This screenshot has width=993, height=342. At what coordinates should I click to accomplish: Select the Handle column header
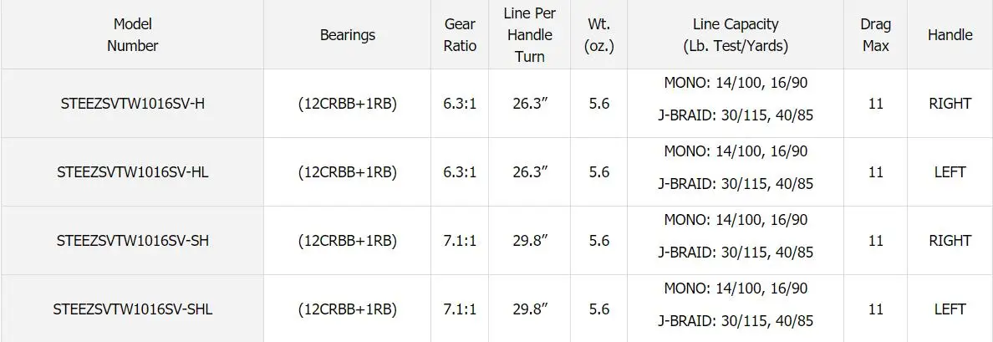pyautogui.click(x=950, y=35)
